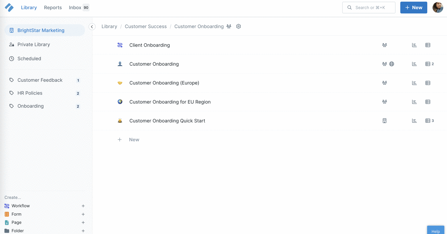The image size is (447, 234).
Task: Open Customer Onboarding Quick Start workflow
Action: [167, 121]
